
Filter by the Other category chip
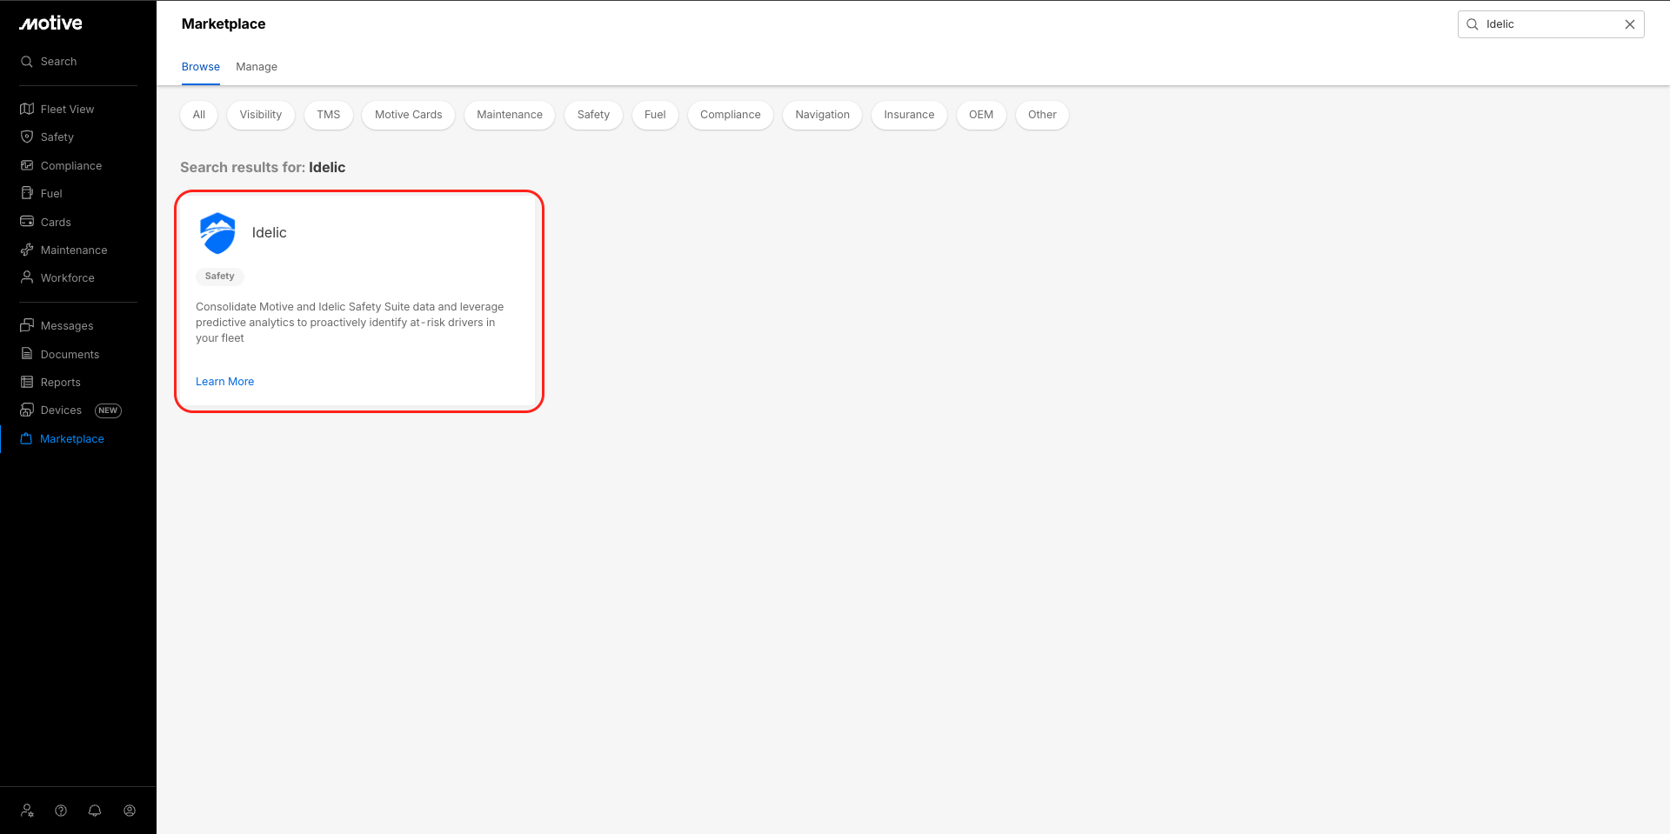coord(1042,115)
